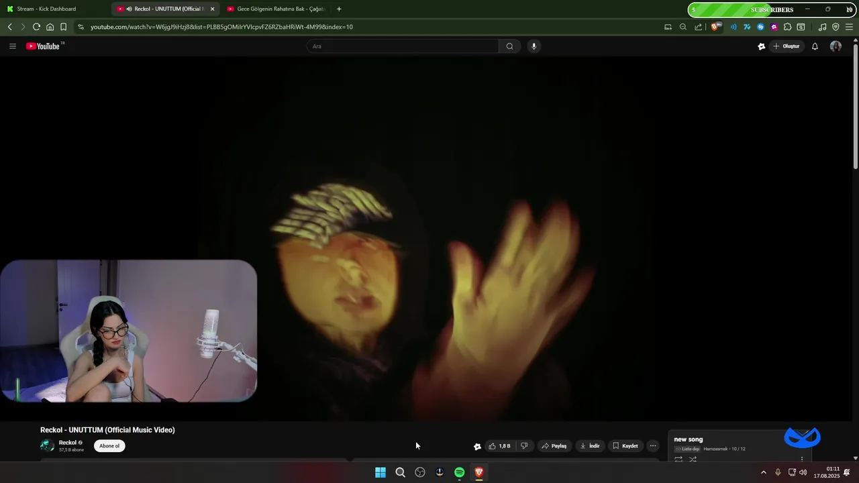Viewport: 859px width, 483px height.
Task: Open the playlist three-dot options menu
Action: pyautogui.click(x=801, y=460)
